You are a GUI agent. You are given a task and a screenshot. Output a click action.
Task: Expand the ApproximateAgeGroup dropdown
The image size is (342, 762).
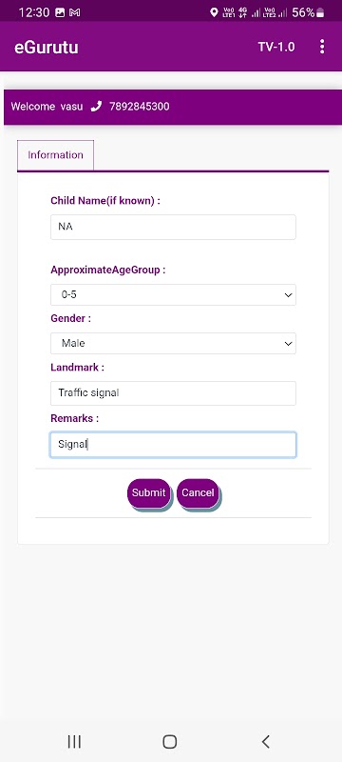(x=173, y=295)
